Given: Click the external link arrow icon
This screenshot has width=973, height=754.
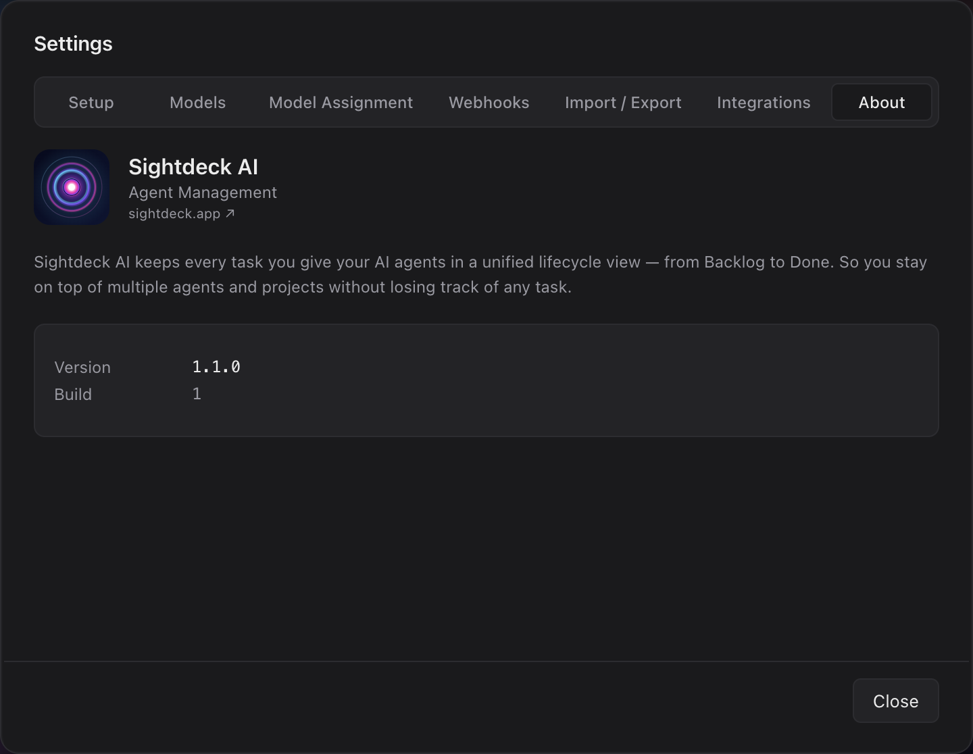Looking at the screenshot, I should click(230, 213).
